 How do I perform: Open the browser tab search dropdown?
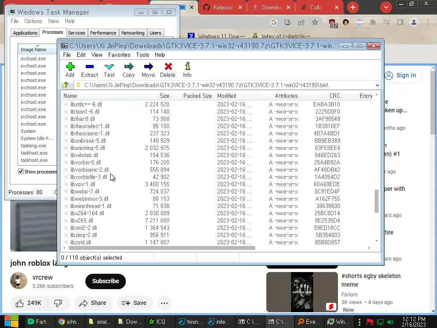click(x=386, y=7)
